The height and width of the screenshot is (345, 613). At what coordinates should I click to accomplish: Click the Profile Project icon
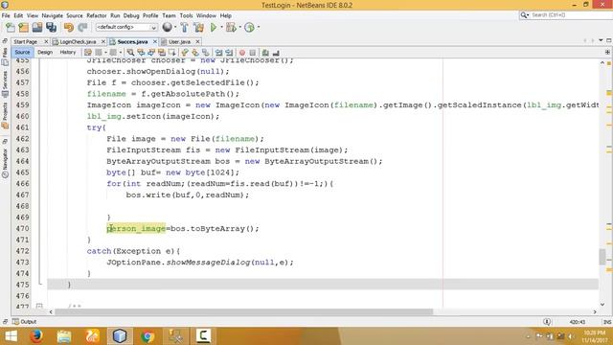click(x=249, y=28)
